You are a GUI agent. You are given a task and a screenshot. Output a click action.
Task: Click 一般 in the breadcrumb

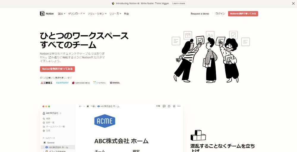92,106
